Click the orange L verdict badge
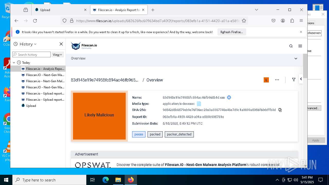Image resolution: width=329 pixels, height=185 pixels. click(266, 80)
